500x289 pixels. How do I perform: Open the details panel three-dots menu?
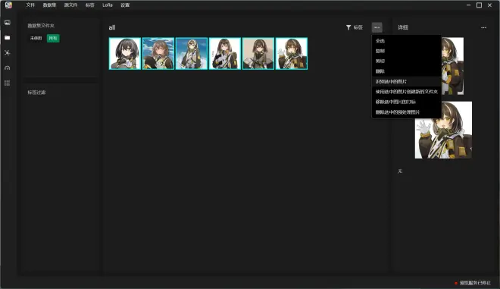(484, 27)
